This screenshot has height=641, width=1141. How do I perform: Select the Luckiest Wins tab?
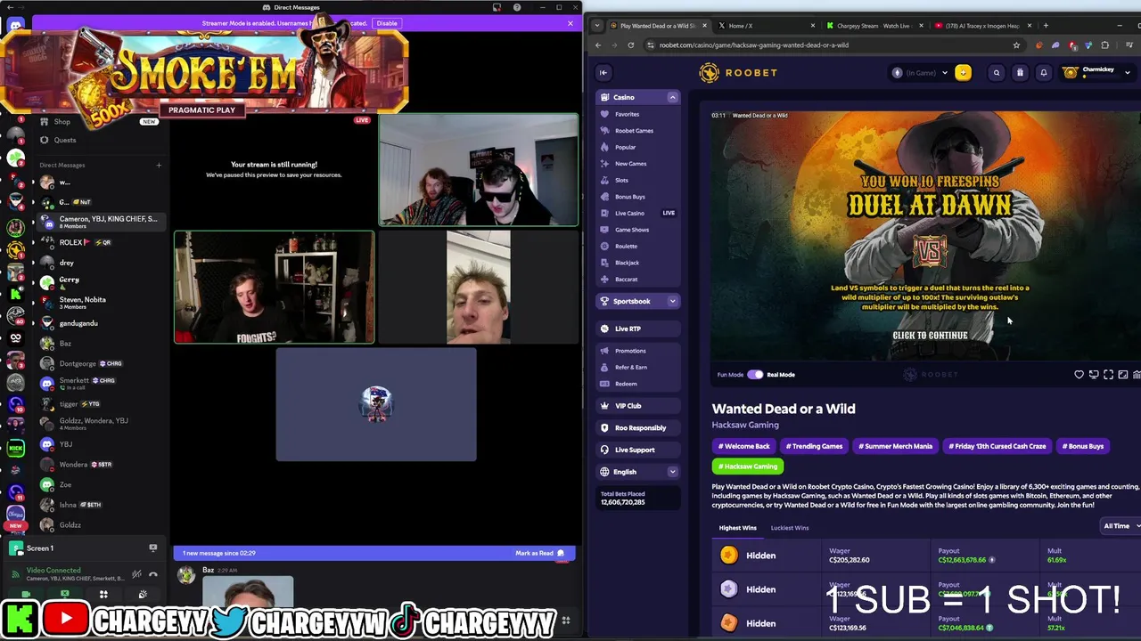click(x=790, y=528)
